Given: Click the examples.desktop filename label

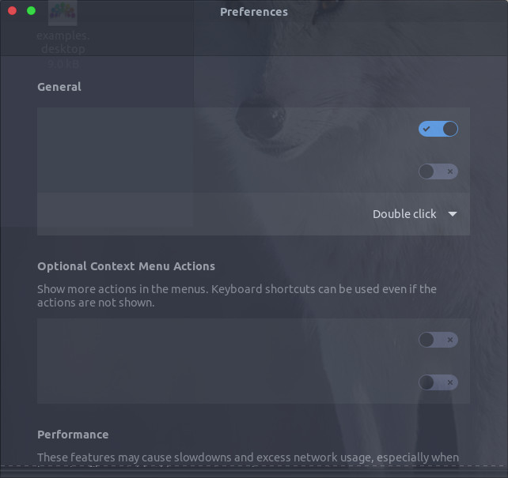Looking at the screenshot, I should pyautogui.click(x=63, y=42).
